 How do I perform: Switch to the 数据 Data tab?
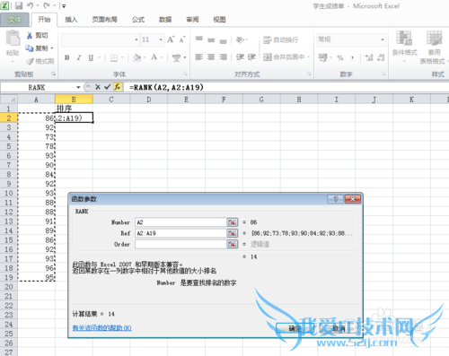coord(165,20)
